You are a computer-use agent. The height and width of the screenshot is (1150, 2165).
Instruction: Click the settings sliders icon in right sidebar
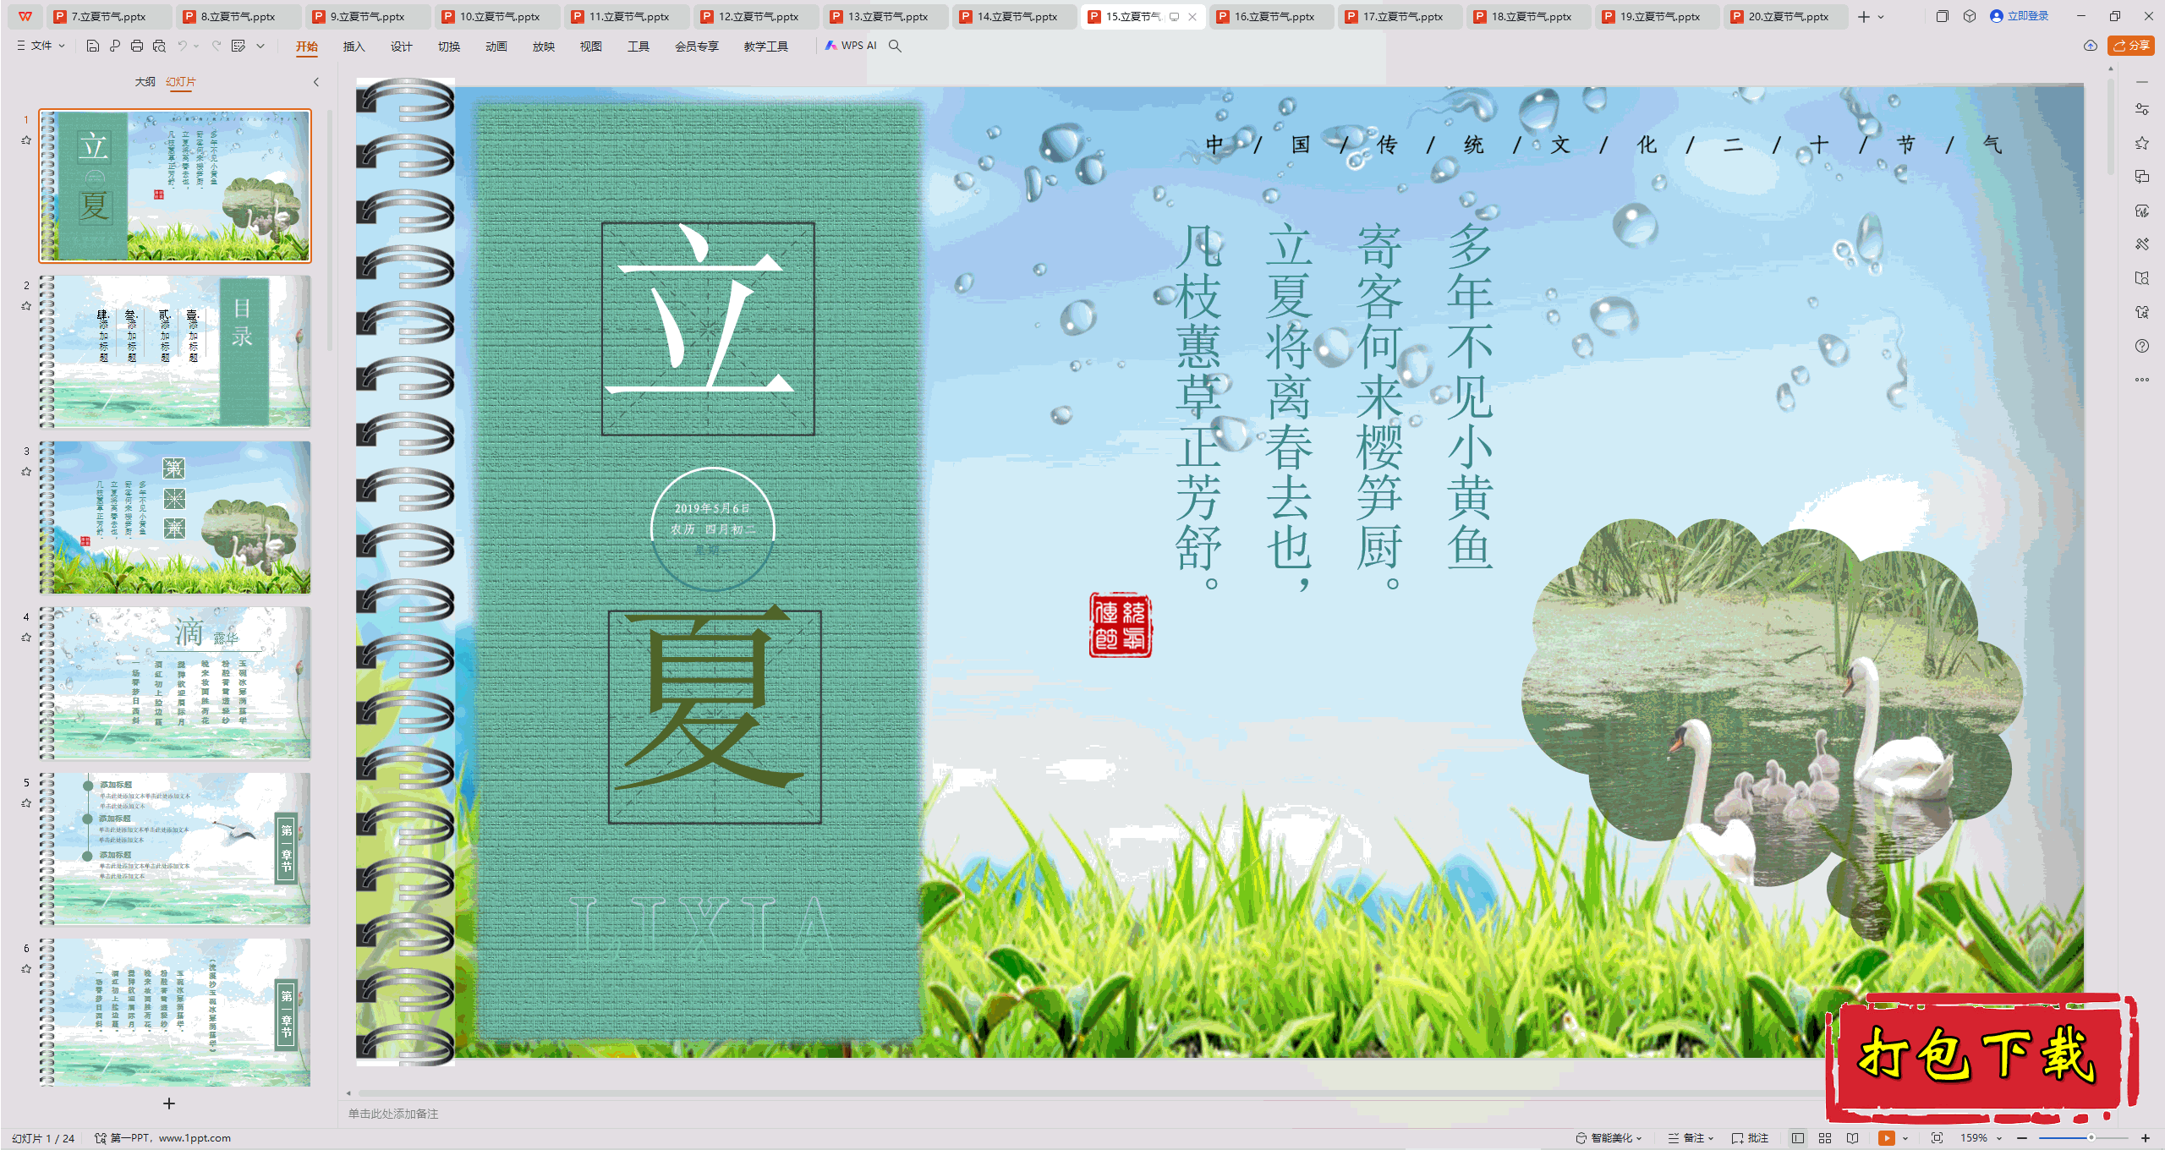pos(2142,109)
